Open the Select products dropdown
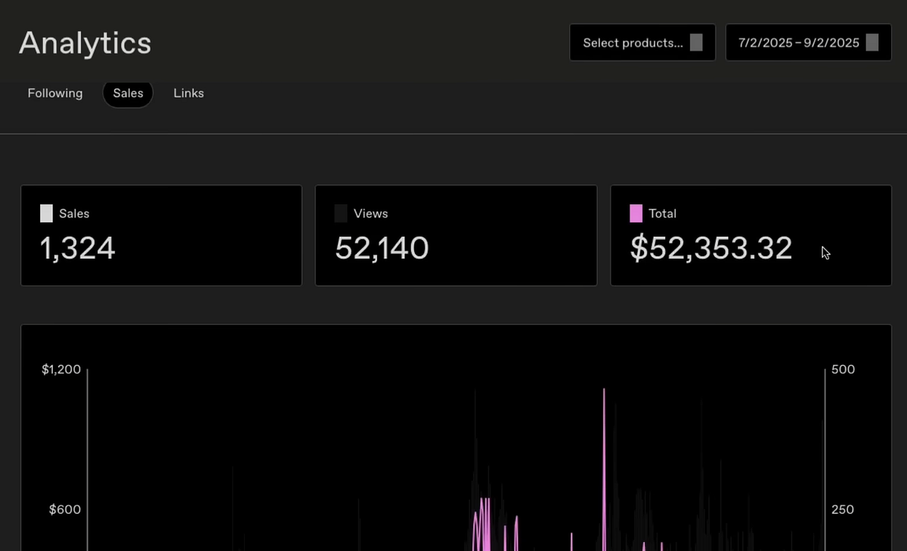Viewport: 907px width, 551px height. pyautogui.click(x=633, y=43)
